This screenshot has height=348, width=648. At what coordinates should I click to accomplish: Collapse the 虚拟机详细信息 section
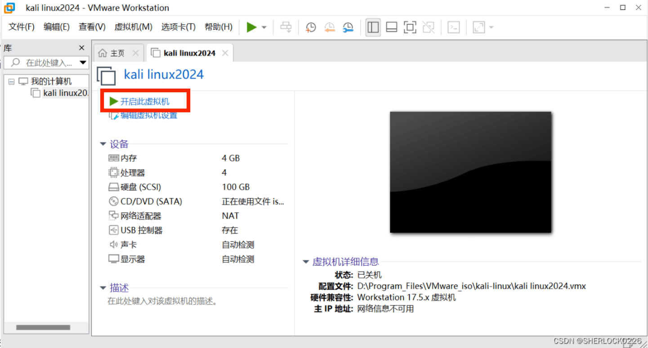click(306, 262)
